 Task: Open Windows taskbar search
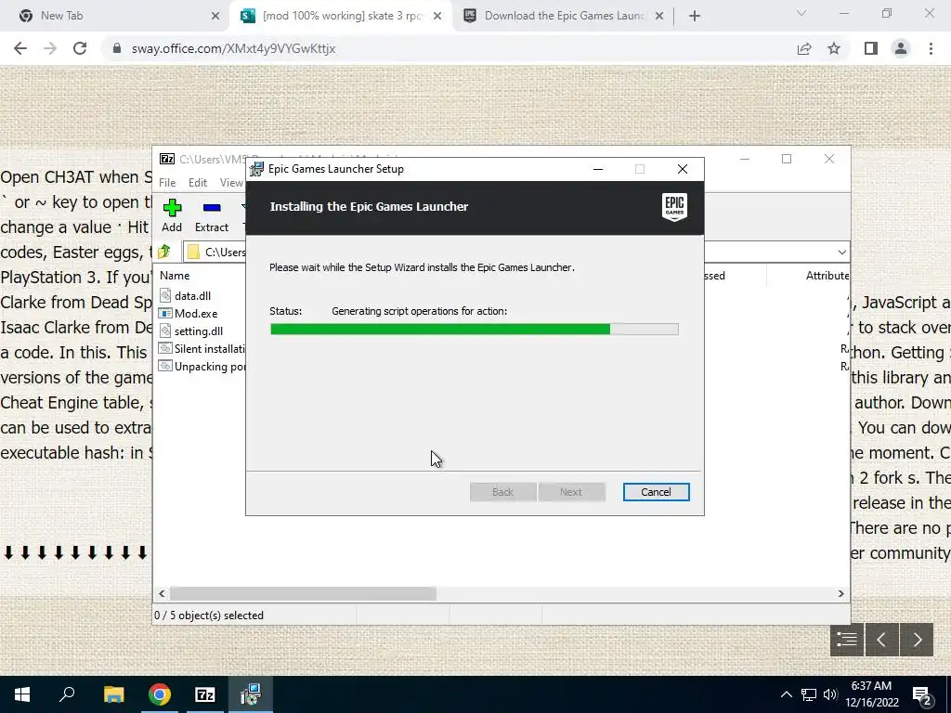point(67,694)
